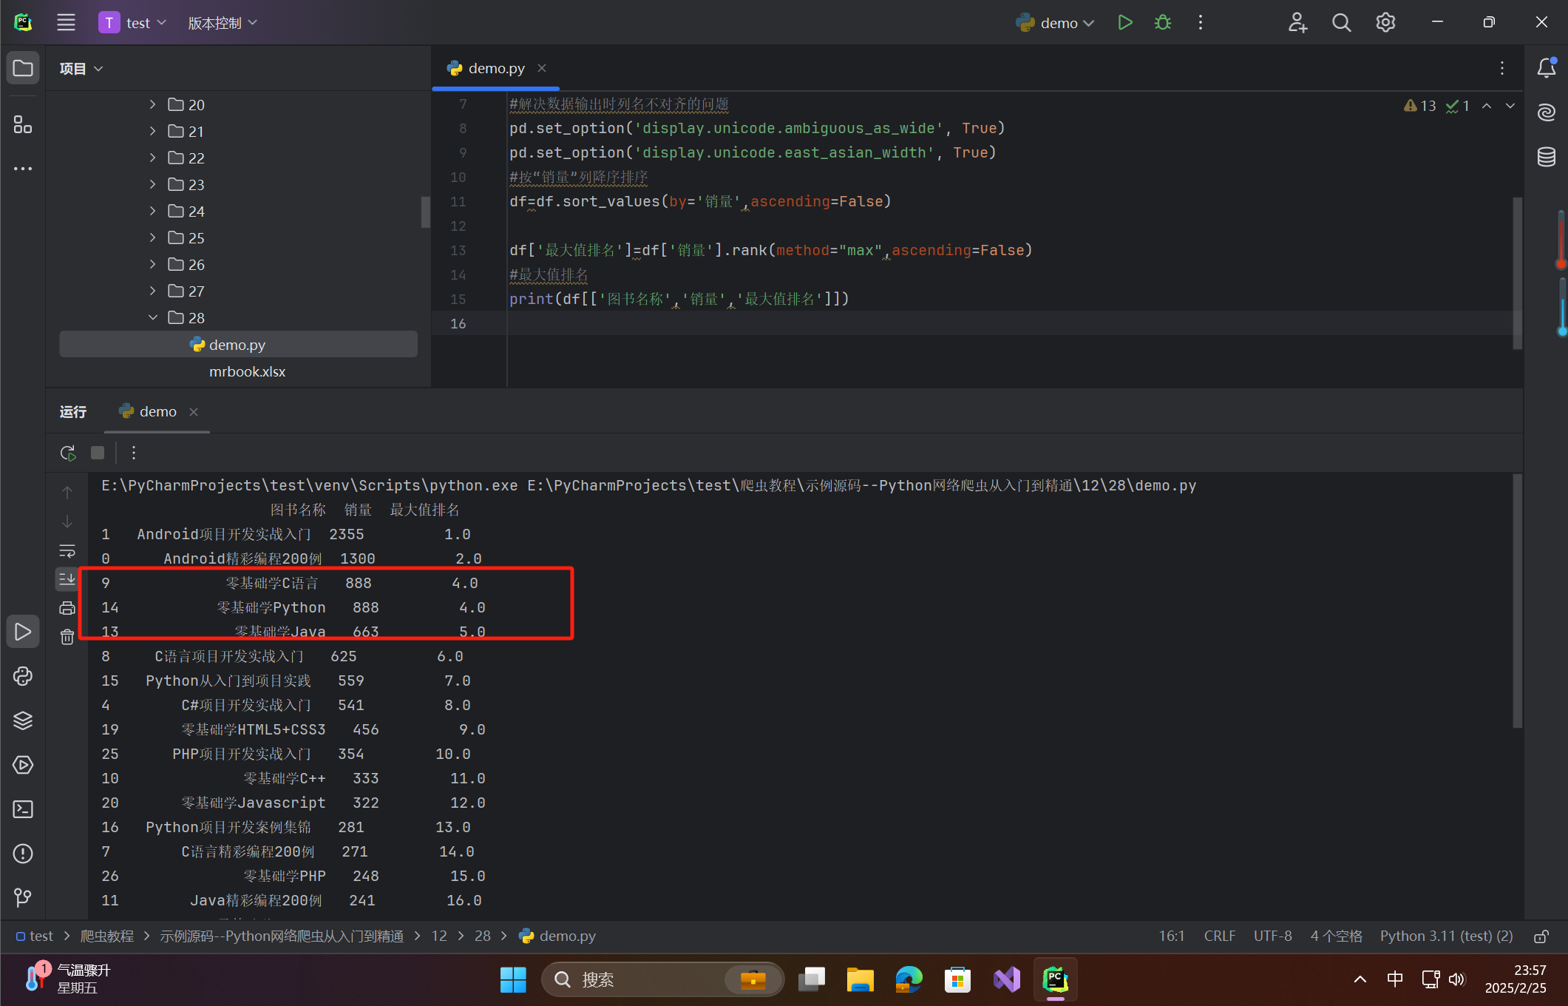1568x1006 pixels.
Task: Open the Terminal tool window
Action: [23, 809]
